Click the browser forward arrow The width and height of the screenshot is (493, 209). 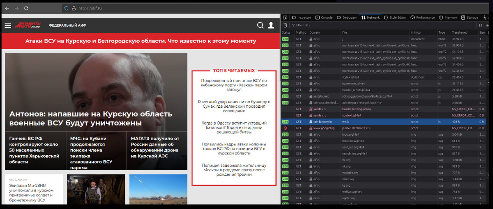pyautogui.click(x=16, y=8)
